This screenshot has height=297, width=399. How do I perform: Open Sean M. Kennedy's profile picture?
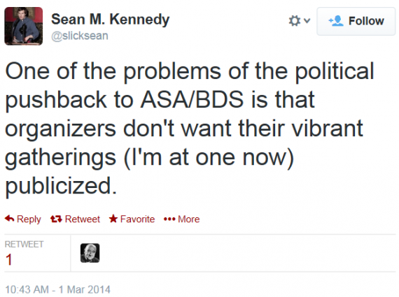pos(24,26)
